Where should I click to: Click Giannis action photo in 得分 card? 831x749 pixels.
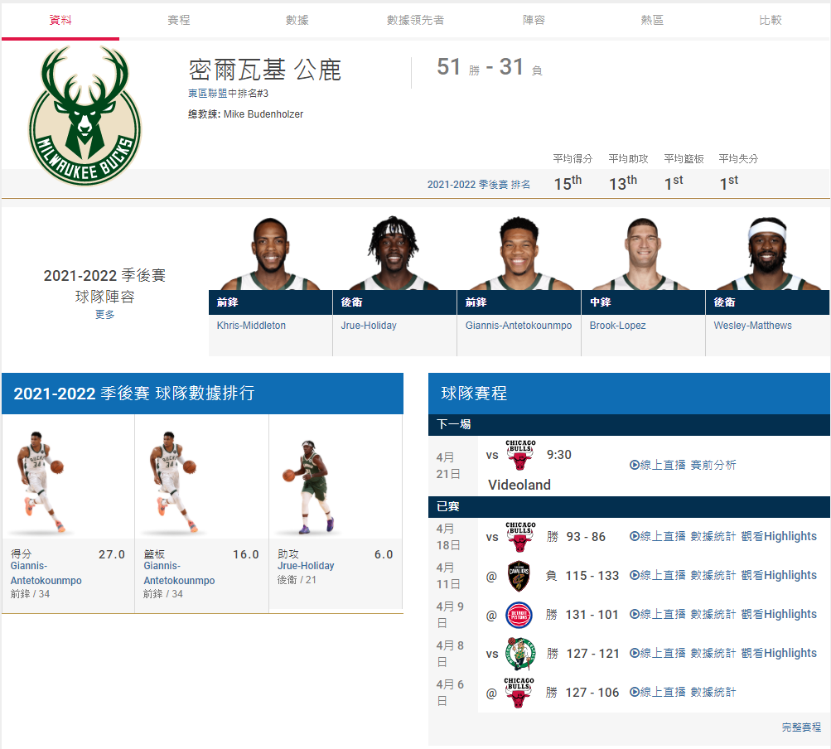[41, 482]
